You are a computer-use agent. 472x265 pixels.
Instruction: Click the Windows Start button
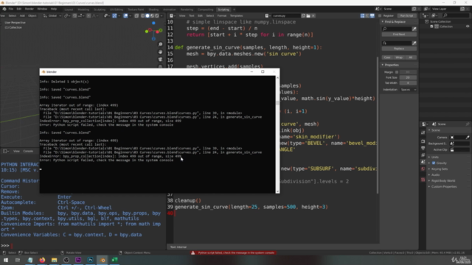pyautogui.click(x=6, y=260)
